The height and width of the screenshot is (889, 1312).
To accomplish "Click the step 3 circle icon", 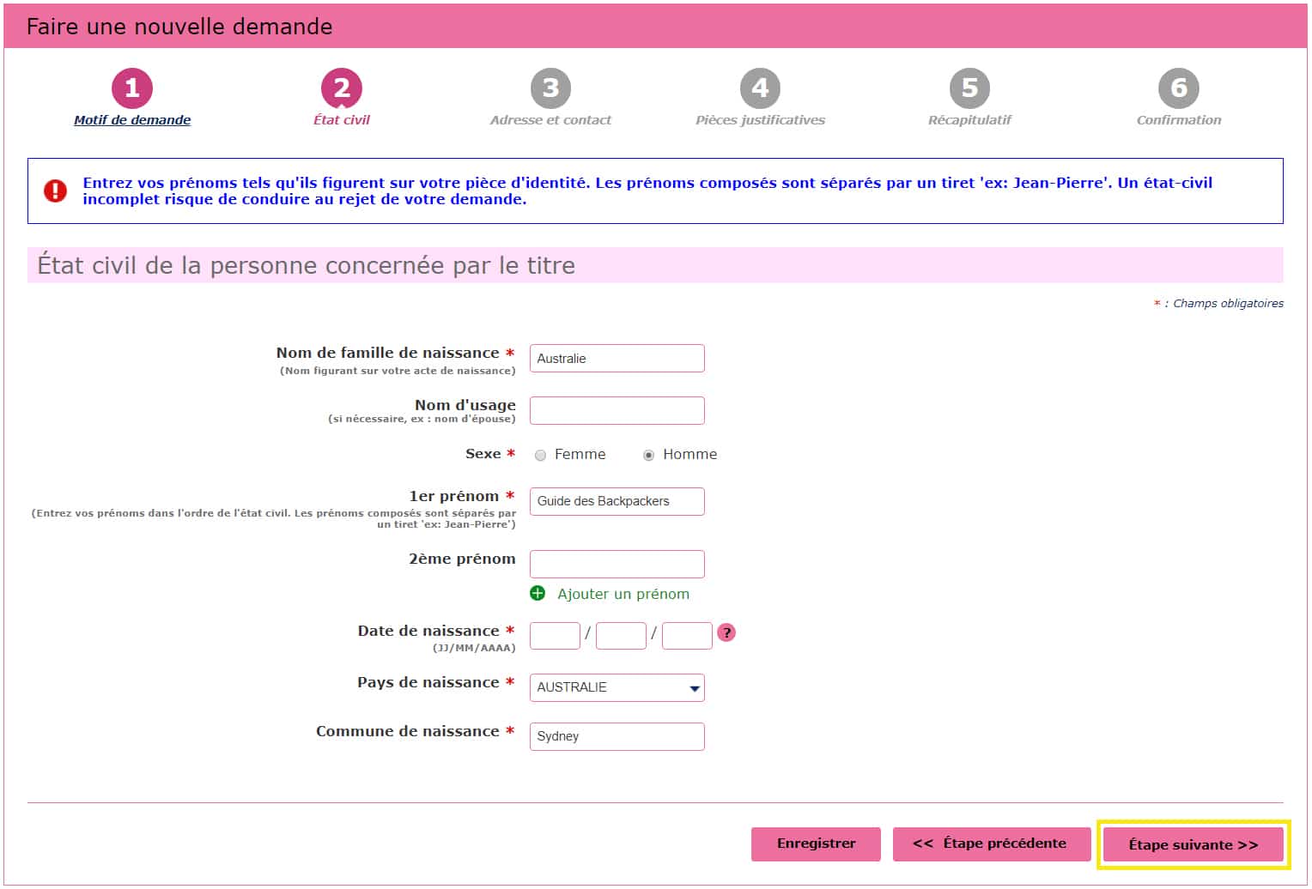I will (550, 88).
